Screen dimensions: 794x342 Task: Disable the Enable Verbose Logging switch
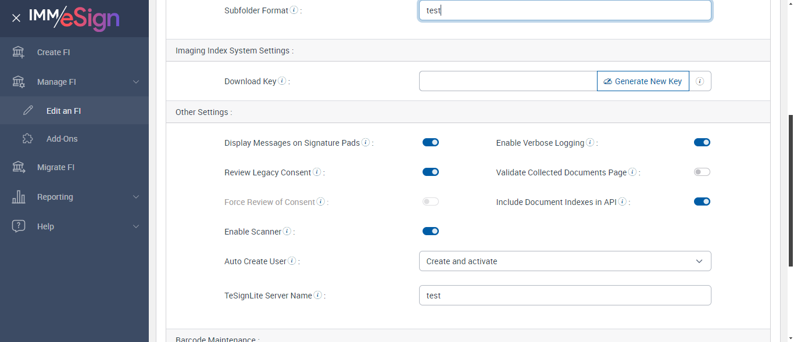(x=702, y=142)
